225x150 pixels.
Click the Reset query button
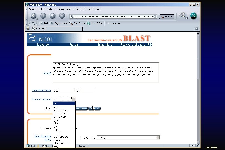click(81, 108)
